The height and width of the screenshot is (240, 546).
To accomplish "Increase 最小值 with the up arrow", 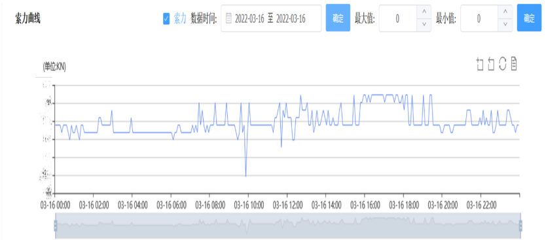I will [x=505, y=12].
